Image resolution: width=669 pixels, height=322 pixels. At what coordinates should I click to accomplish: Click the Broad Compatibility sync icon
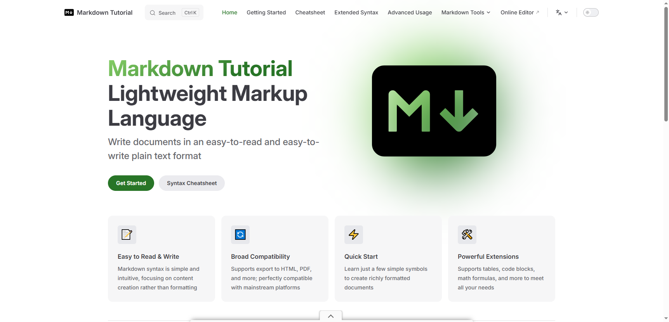[240, 235]
